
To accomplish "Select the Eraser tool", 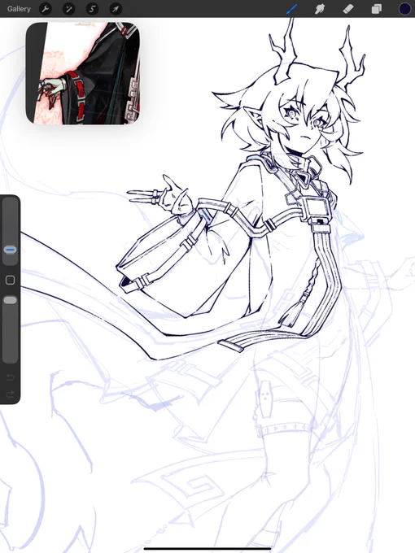I will point(348,9).
